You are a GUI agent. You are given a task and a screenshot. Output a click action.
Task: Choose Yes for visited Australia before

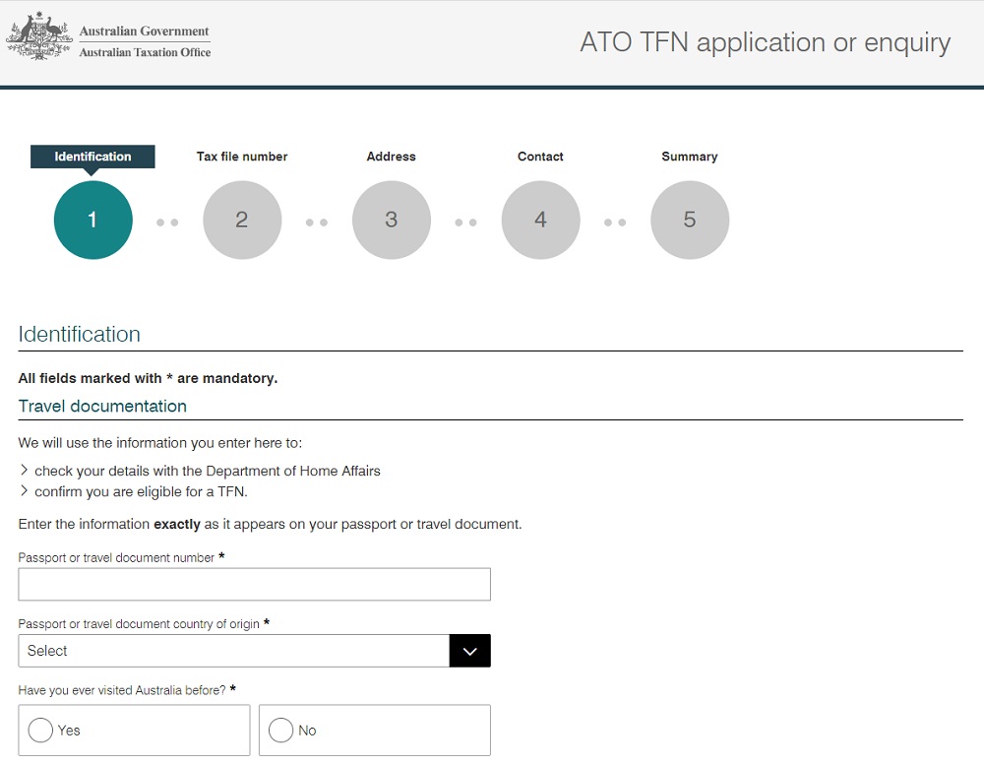point(41,731)
